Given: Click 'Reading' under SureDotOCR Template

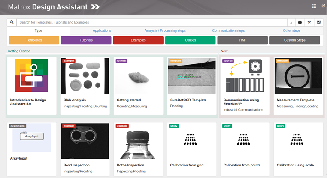Looking at the screenshot, I should [176, 106].
